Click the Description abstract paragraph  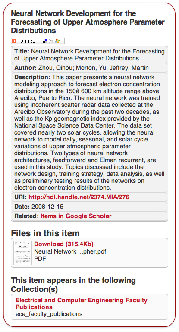pos(89,132)
